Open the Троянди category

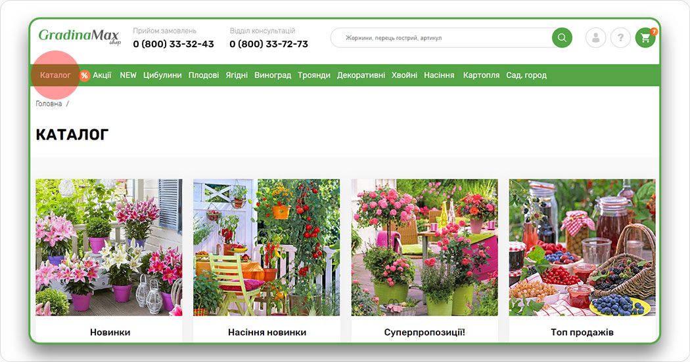(314, 75)
